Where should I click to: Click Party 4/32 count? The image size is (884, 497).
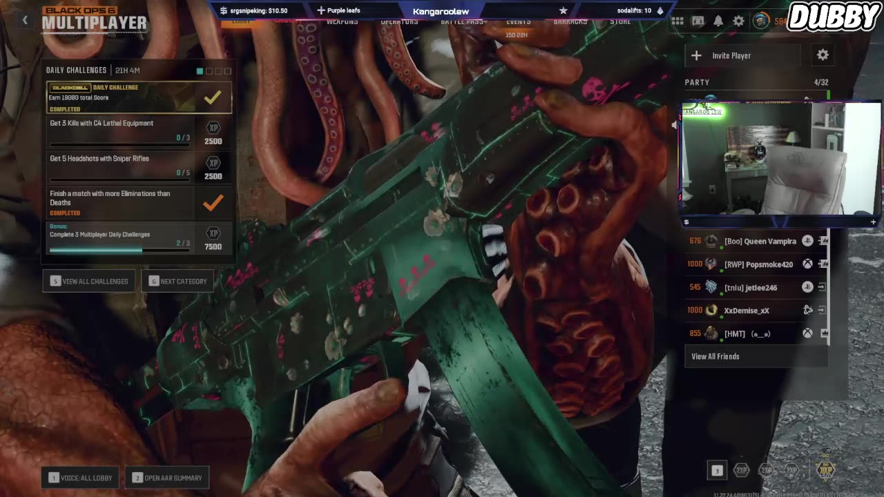[821, 82]
